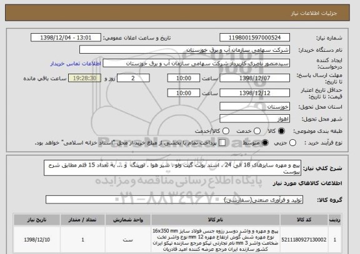This screenshot has width=360, height=254.
Task: Select the متوسط purchase type radio
Action: 265,142
